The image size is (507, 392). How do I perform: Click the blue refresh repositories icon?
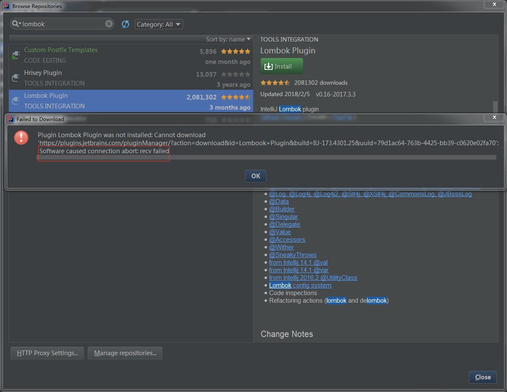coord(125,24)
